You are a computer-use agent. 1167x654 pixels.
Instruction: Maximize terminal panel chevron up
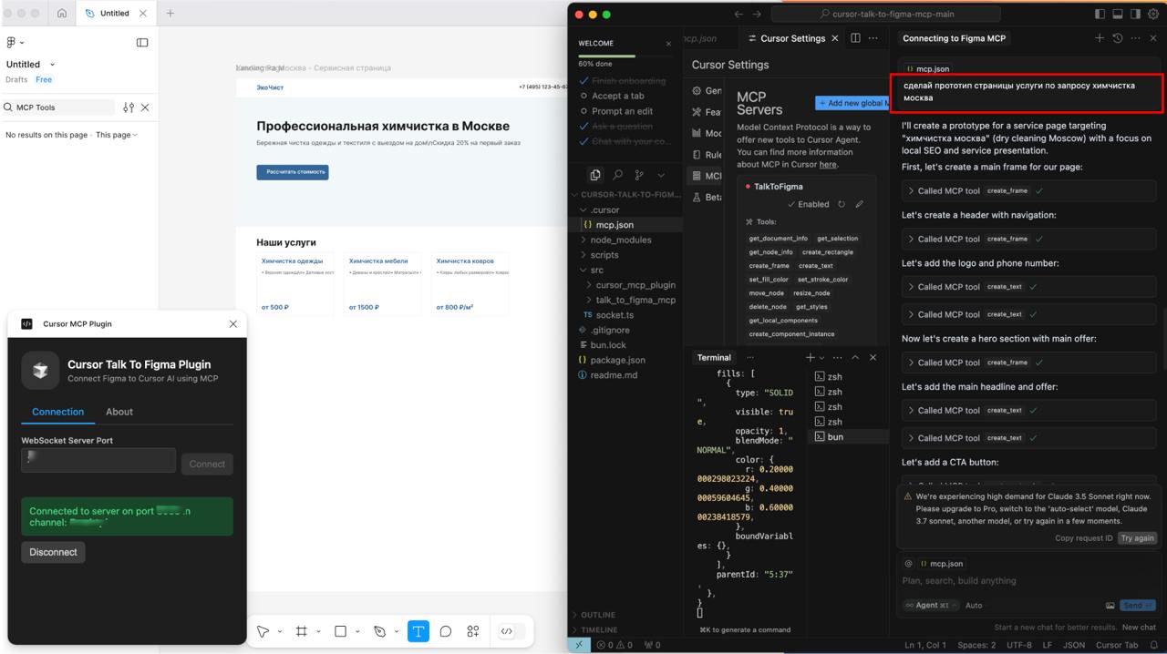855,358
